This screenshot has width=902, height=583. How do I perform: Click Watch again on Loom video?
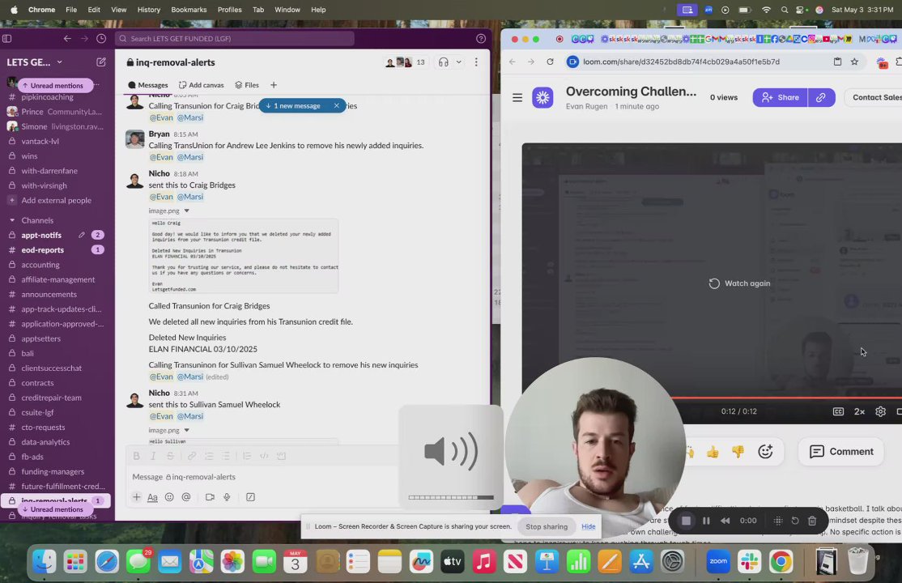pos(740,283)
